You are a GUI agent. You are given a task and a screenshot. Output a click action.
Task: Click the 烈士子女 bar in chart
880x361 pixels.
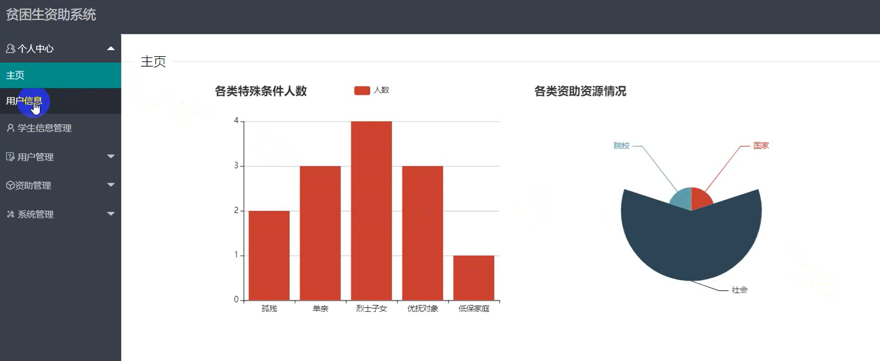[x=371, y=211]
